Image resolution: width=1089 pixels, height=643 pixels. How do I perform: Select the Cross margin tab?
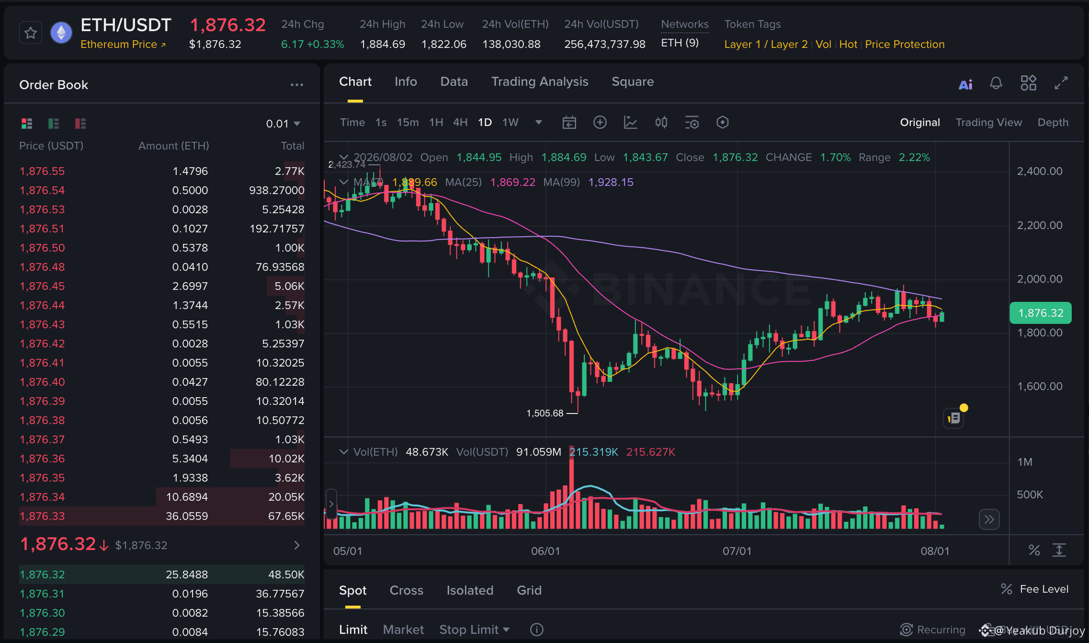pyautogui.click(x=407, y=591)
